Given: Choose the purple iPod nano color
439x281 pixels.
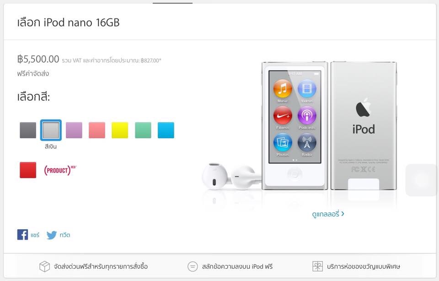Looking at the screenshot, I should click(74, 130).
